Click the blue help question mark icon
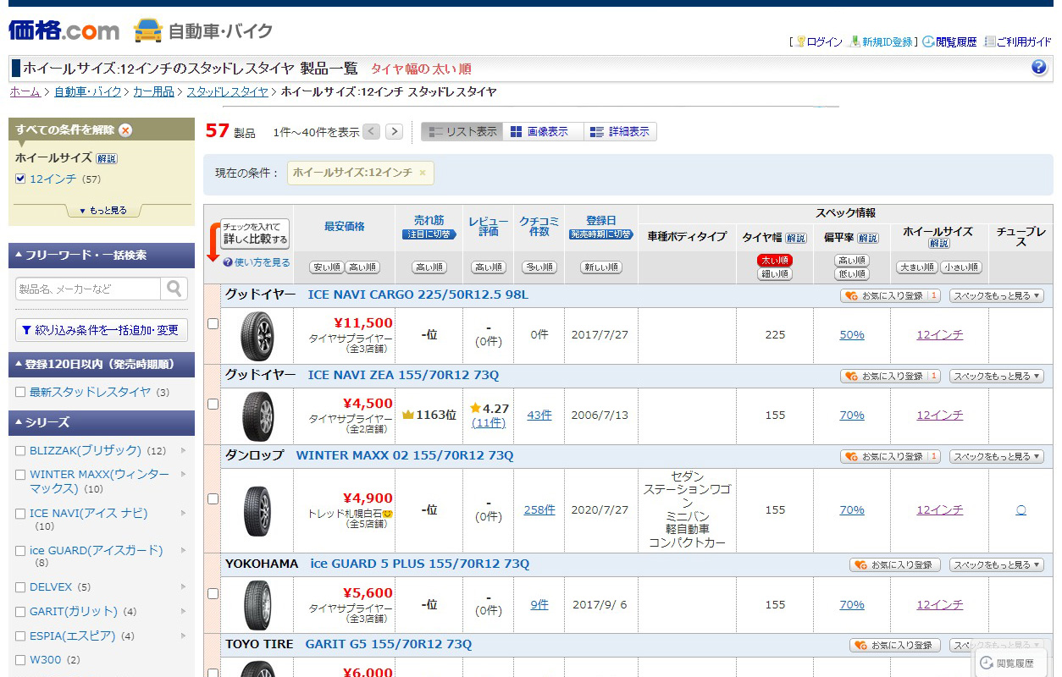Image resolution: width=1062 pixels, height=677 pixels. click(x=1039, y=68)
